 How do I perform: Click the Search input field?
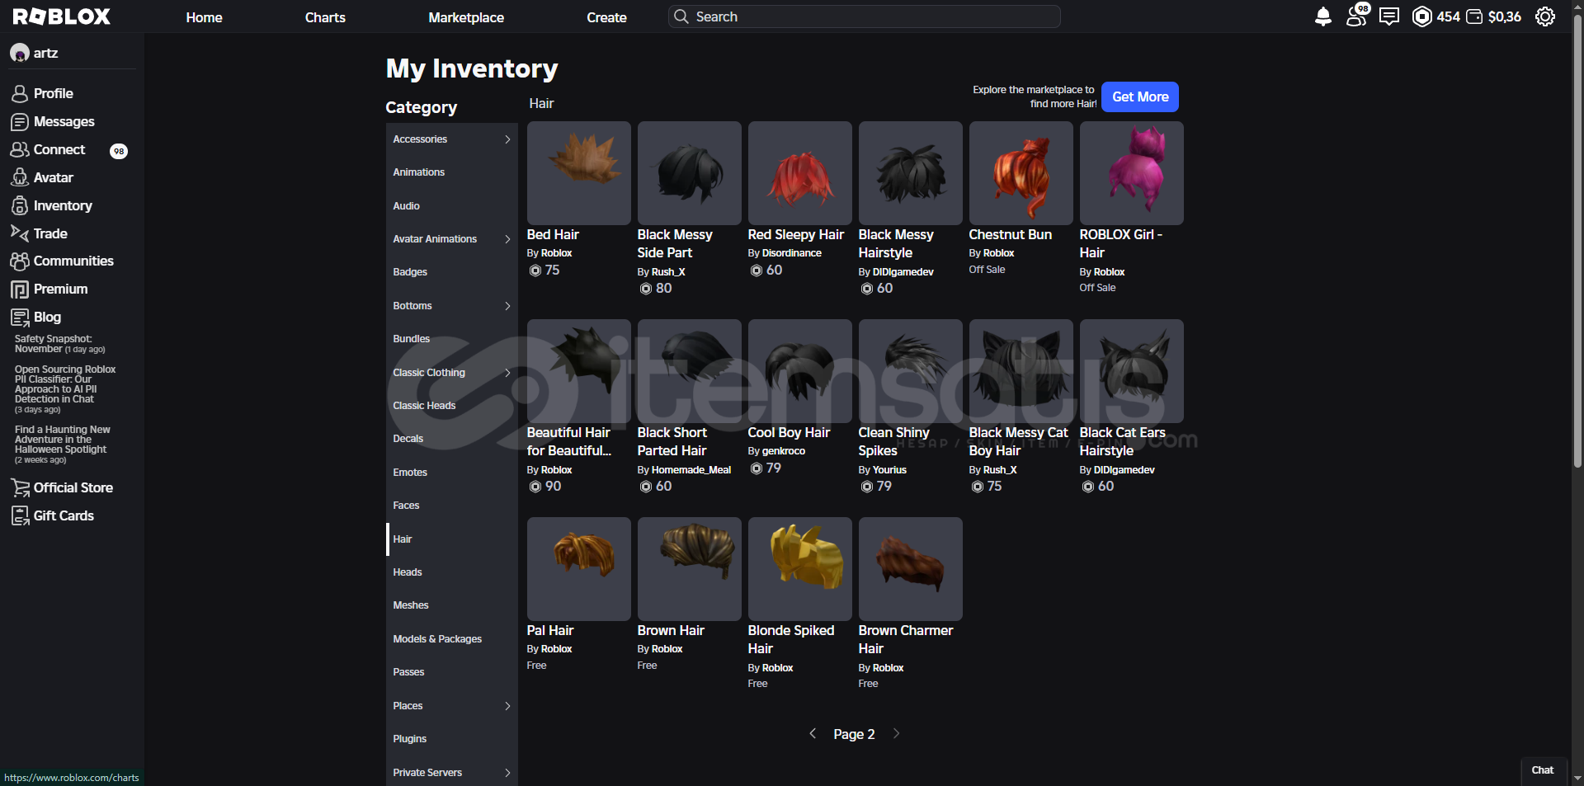[864, 16]
